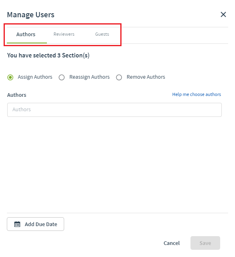Open the Help me choose authors link
235x257 pixels.
click(197, 94)
